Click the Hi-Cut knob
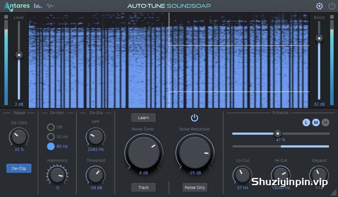This screenshot has width=338, height=197. [281, 175]
